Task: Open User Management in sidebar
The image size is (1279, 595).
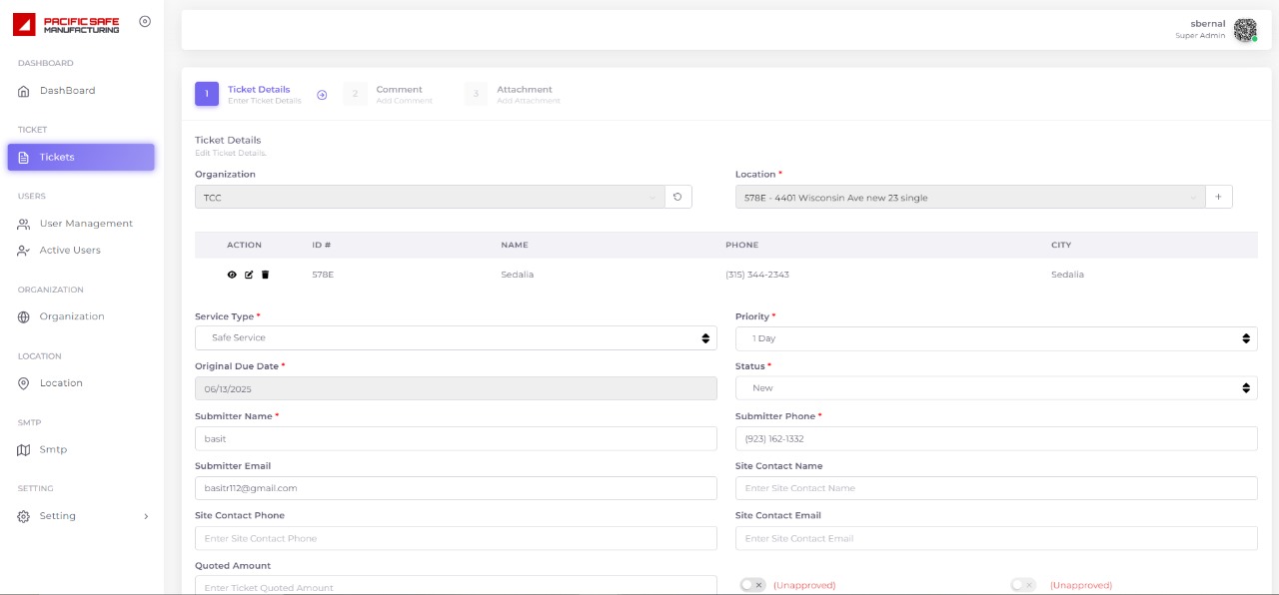Action: [x=85, y=224]
